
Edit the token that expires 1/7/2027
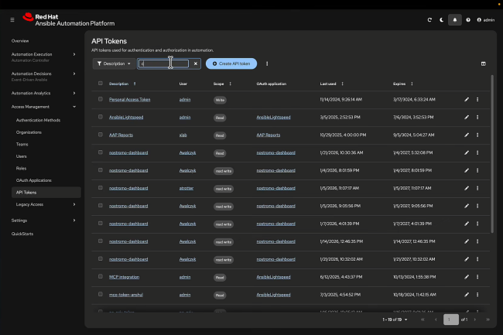[x=467, y=224]
